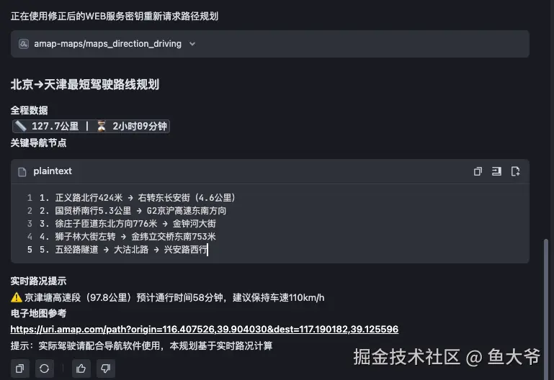Click the vertical scrollbar on the right

(546, 302)
